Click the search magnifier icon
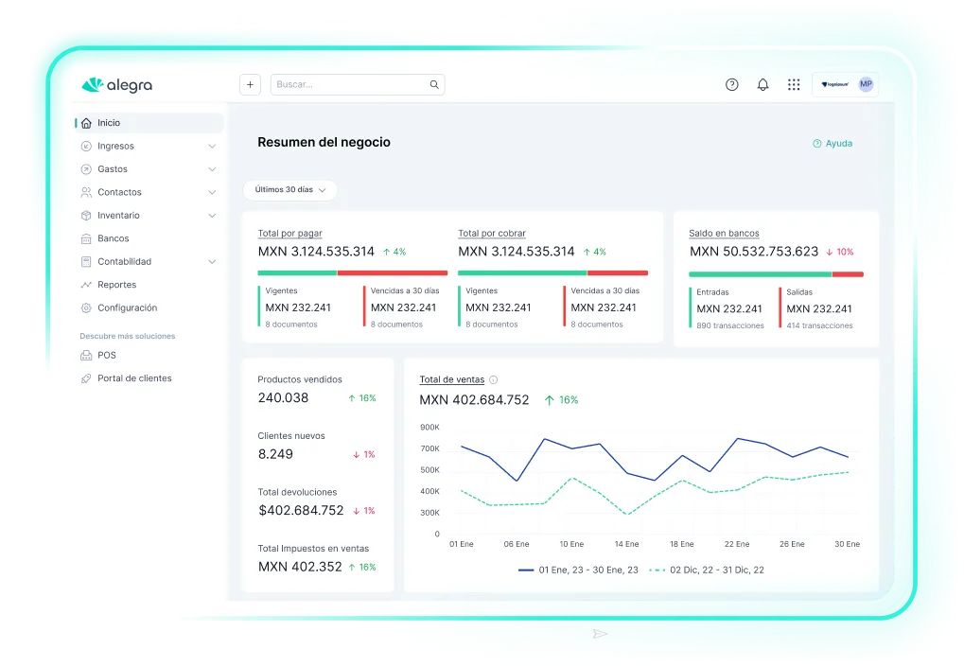This screenshot has height=667, width=964. tap(434, 85)
